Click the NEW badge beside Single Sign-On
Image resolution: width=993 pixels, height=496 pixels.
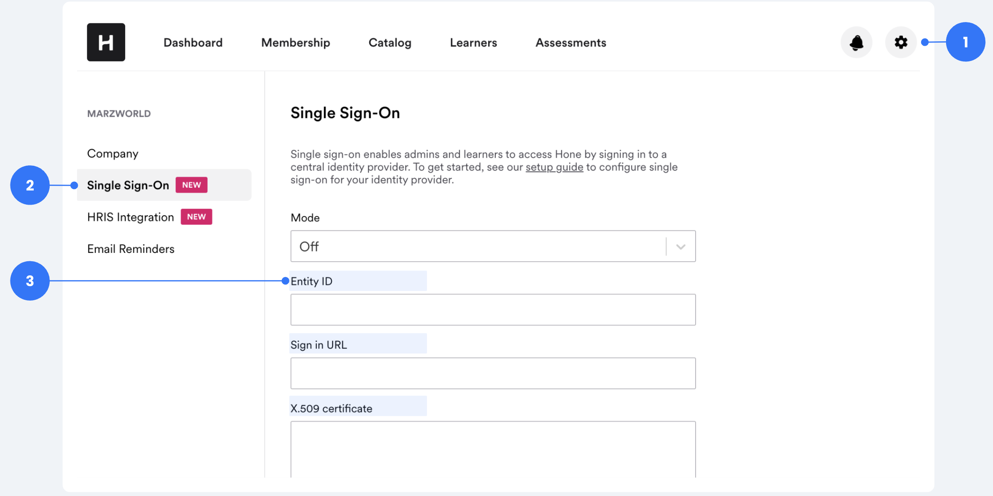[191, 185]
